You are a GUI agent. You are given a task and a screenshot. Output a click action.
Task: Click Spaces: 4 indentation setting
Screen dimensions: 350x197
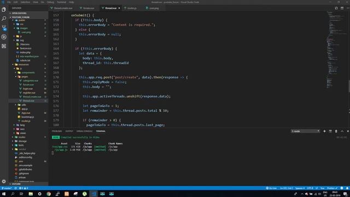[x=300, y=188]
